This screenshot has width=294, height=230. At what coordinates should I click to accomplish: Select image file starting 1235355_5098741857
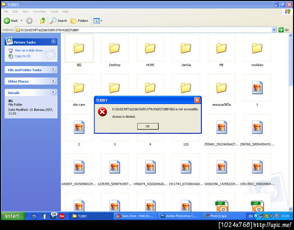(115, 170)
